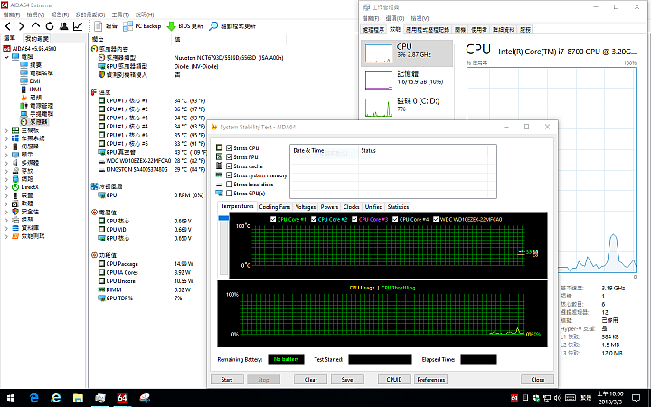Screen dimensions: 651x407
Task: Enable the Stress GPU(s) checkbox
Action: (229, 194)
